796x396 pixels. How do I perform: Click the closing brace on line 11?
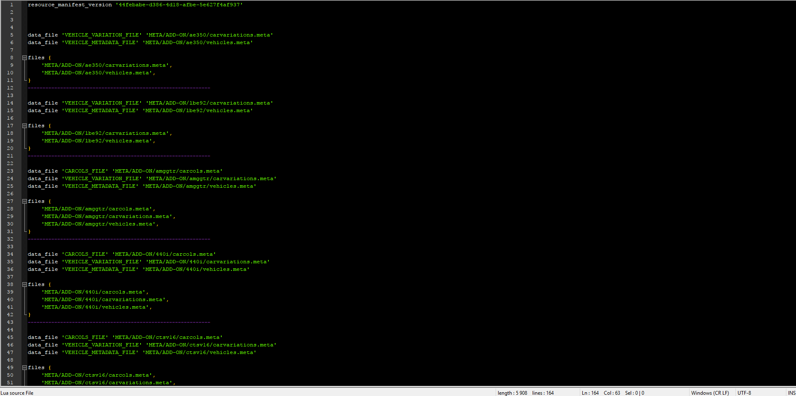pyautogui.click(x=29, y=80)
